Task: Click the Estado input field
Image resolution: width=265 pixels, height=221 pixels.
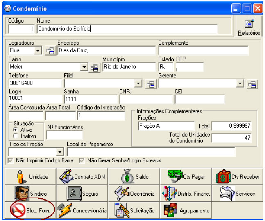Action: (166, 67)
